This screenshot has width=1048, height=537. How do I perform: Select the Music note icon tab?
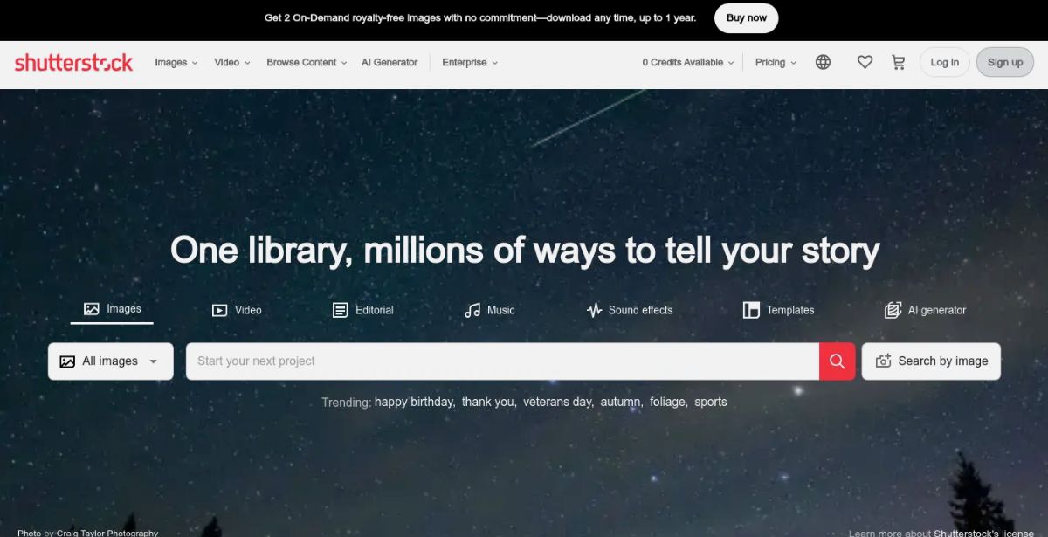472,310
